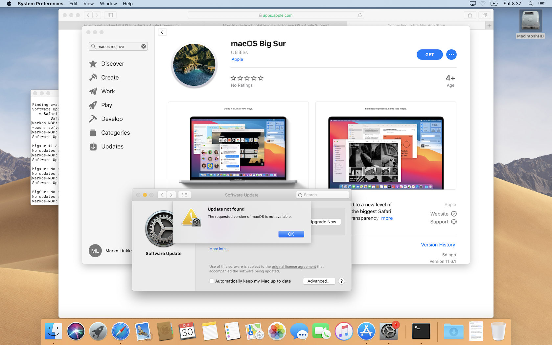
Task: Open the Apple menu
Action: coord(9,4)
